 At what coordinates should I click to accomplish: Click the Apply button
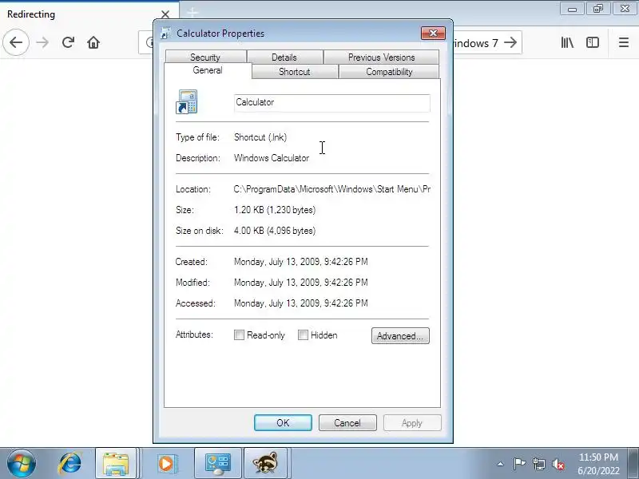pos(412,423)
